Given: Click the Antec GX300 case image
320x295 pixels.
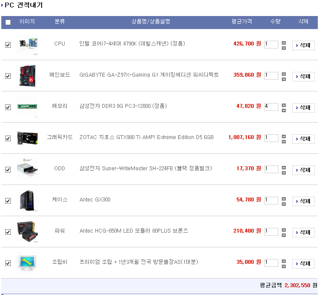Looking at the screenshot, I should tap(27, 201).
